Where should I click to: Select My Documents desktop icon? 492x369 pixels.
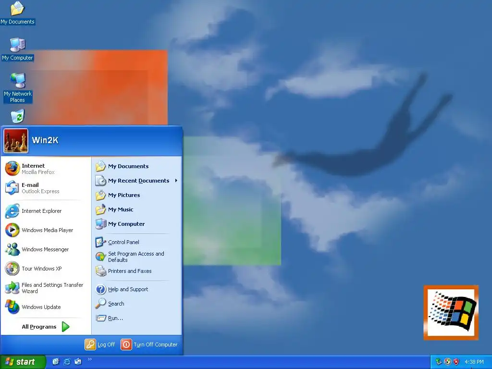click(18, 13)
